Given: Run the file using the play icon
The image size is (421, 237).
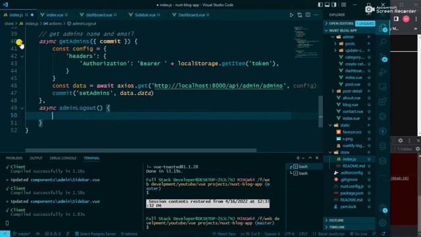Looking at the screenshot, I should pyautogui.click(x=291, y=15).
